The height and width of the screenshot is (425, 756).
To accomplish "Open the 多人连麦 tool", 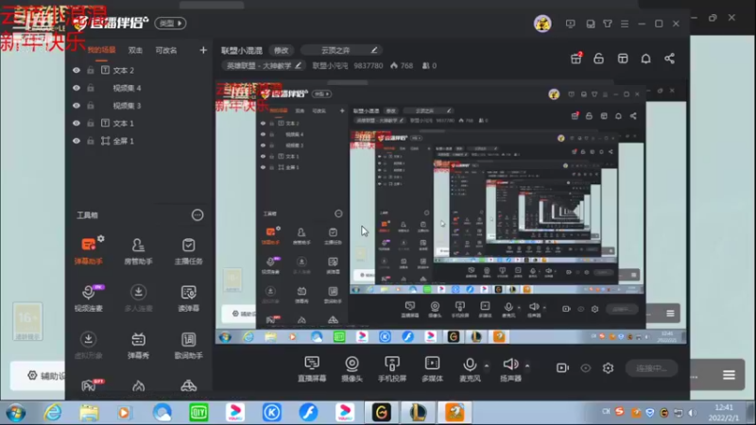I will [x=138, y=297].
